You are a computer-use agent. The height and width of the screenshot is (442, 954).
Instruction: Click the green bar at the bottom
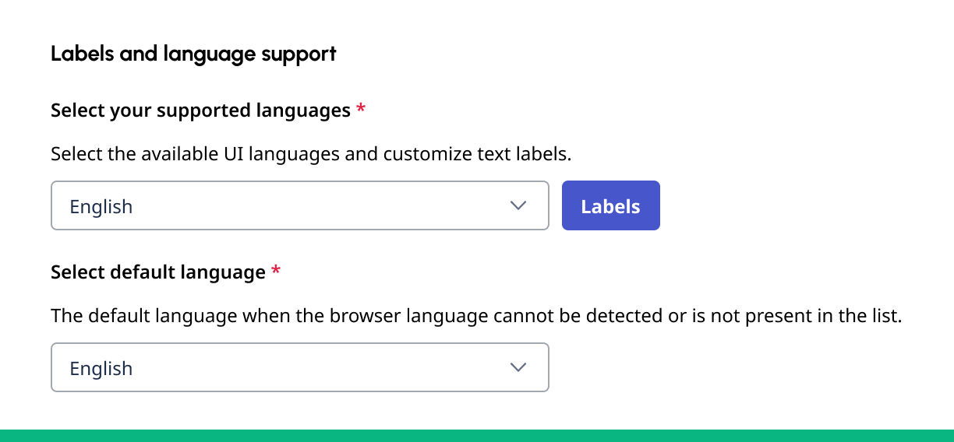tap(477, 435)
